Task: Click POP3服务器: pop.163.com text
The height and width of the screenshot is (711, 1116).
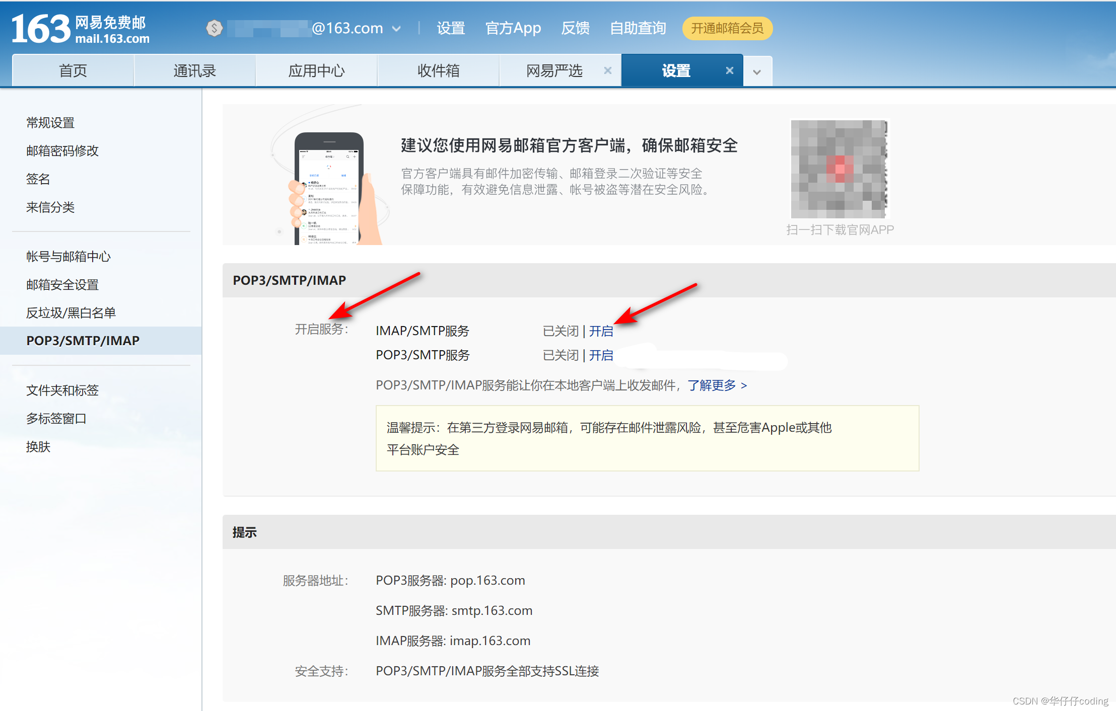Action: (450, 581)
